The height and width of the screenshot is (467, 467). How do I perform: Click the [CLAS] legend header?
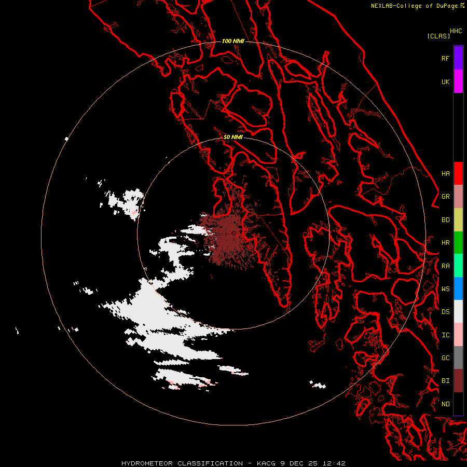coord(438,36)
